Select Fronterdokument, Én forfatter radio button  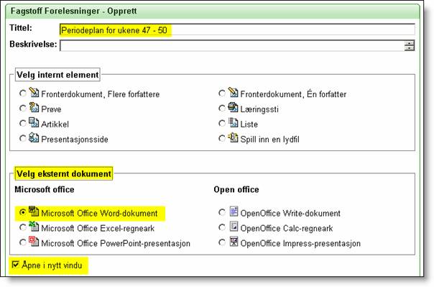coord(222,94)
